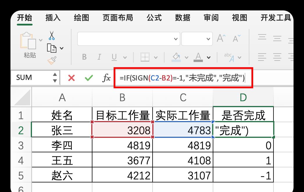
Task: Click the fx Insert Function icon
Action: pyautogui.click(x=106, y=78)
